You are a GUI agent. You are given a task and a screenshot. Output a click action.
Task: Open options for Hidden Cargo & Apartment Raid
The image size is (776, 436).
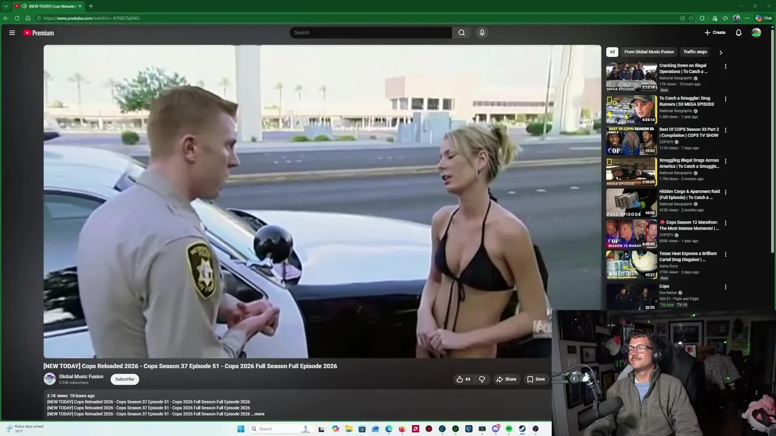point(725,193)
